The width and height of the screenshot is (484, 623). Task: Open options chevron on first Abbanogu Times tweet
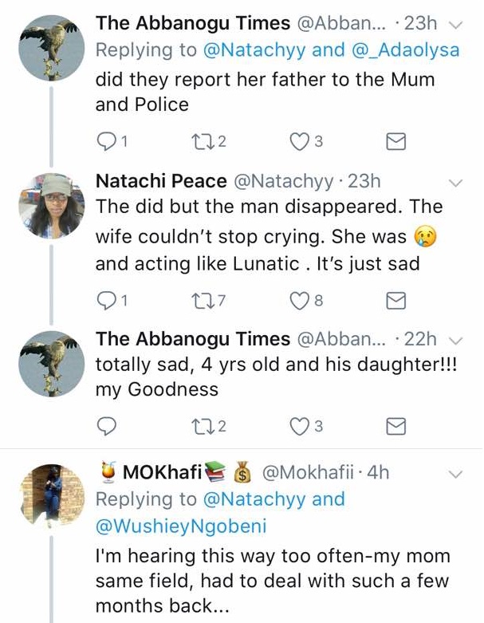point(456,25)
